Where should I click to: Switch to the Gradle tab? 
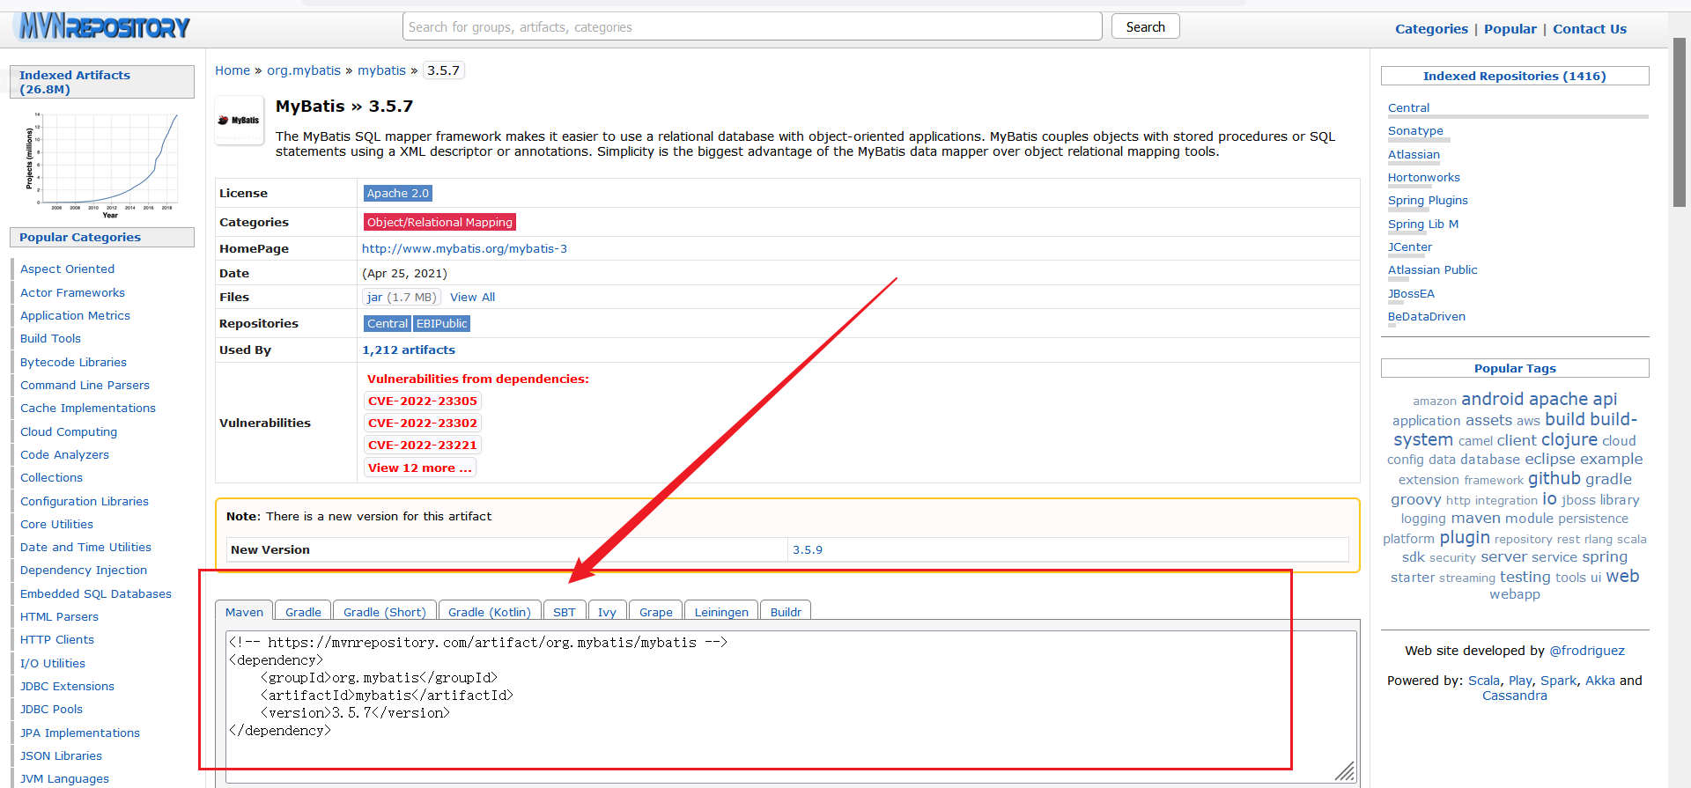pyautogui.click(x=303, y=612)
